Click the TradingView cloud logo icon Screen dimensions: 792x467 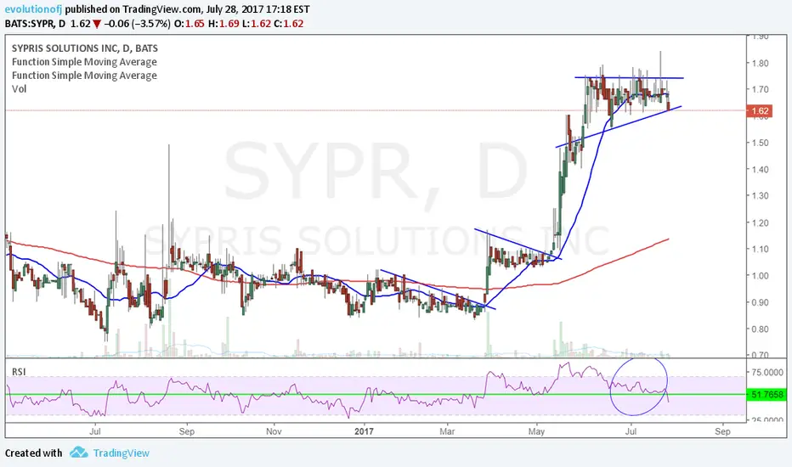(78, 453)
